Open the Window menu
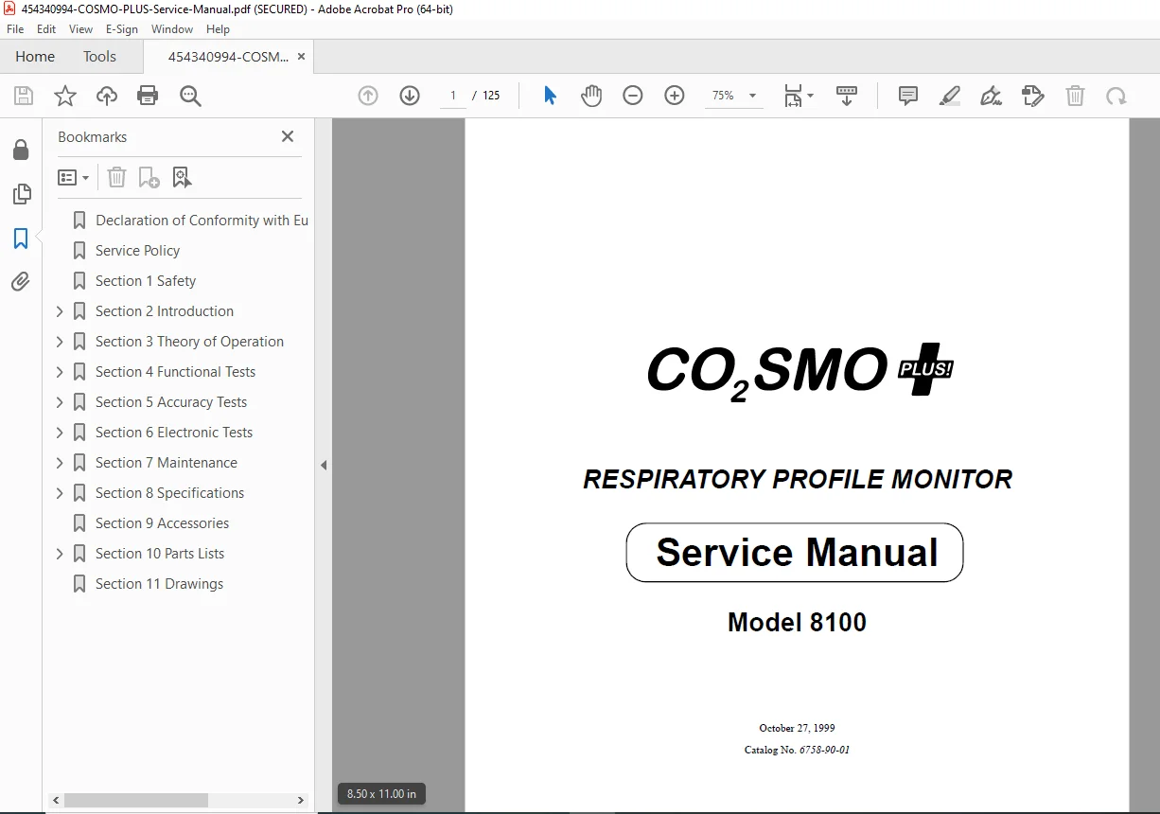The image size is (1160, 814). coord(172,29)
